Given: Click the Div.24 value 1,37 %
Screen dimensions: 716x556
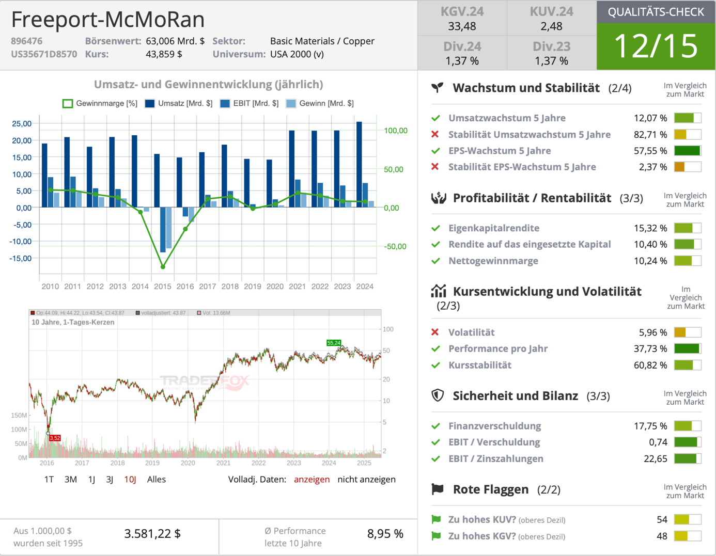Looking at the screenshot, I should click(462, 61).
